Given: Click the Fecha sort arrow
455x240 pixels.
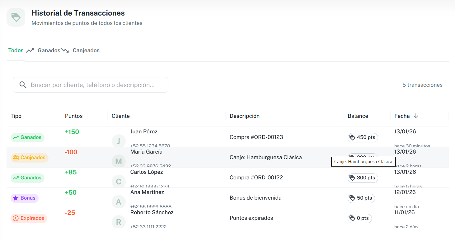Looking at the screenshot, I should pyautogui.click(x=416, y=116).
